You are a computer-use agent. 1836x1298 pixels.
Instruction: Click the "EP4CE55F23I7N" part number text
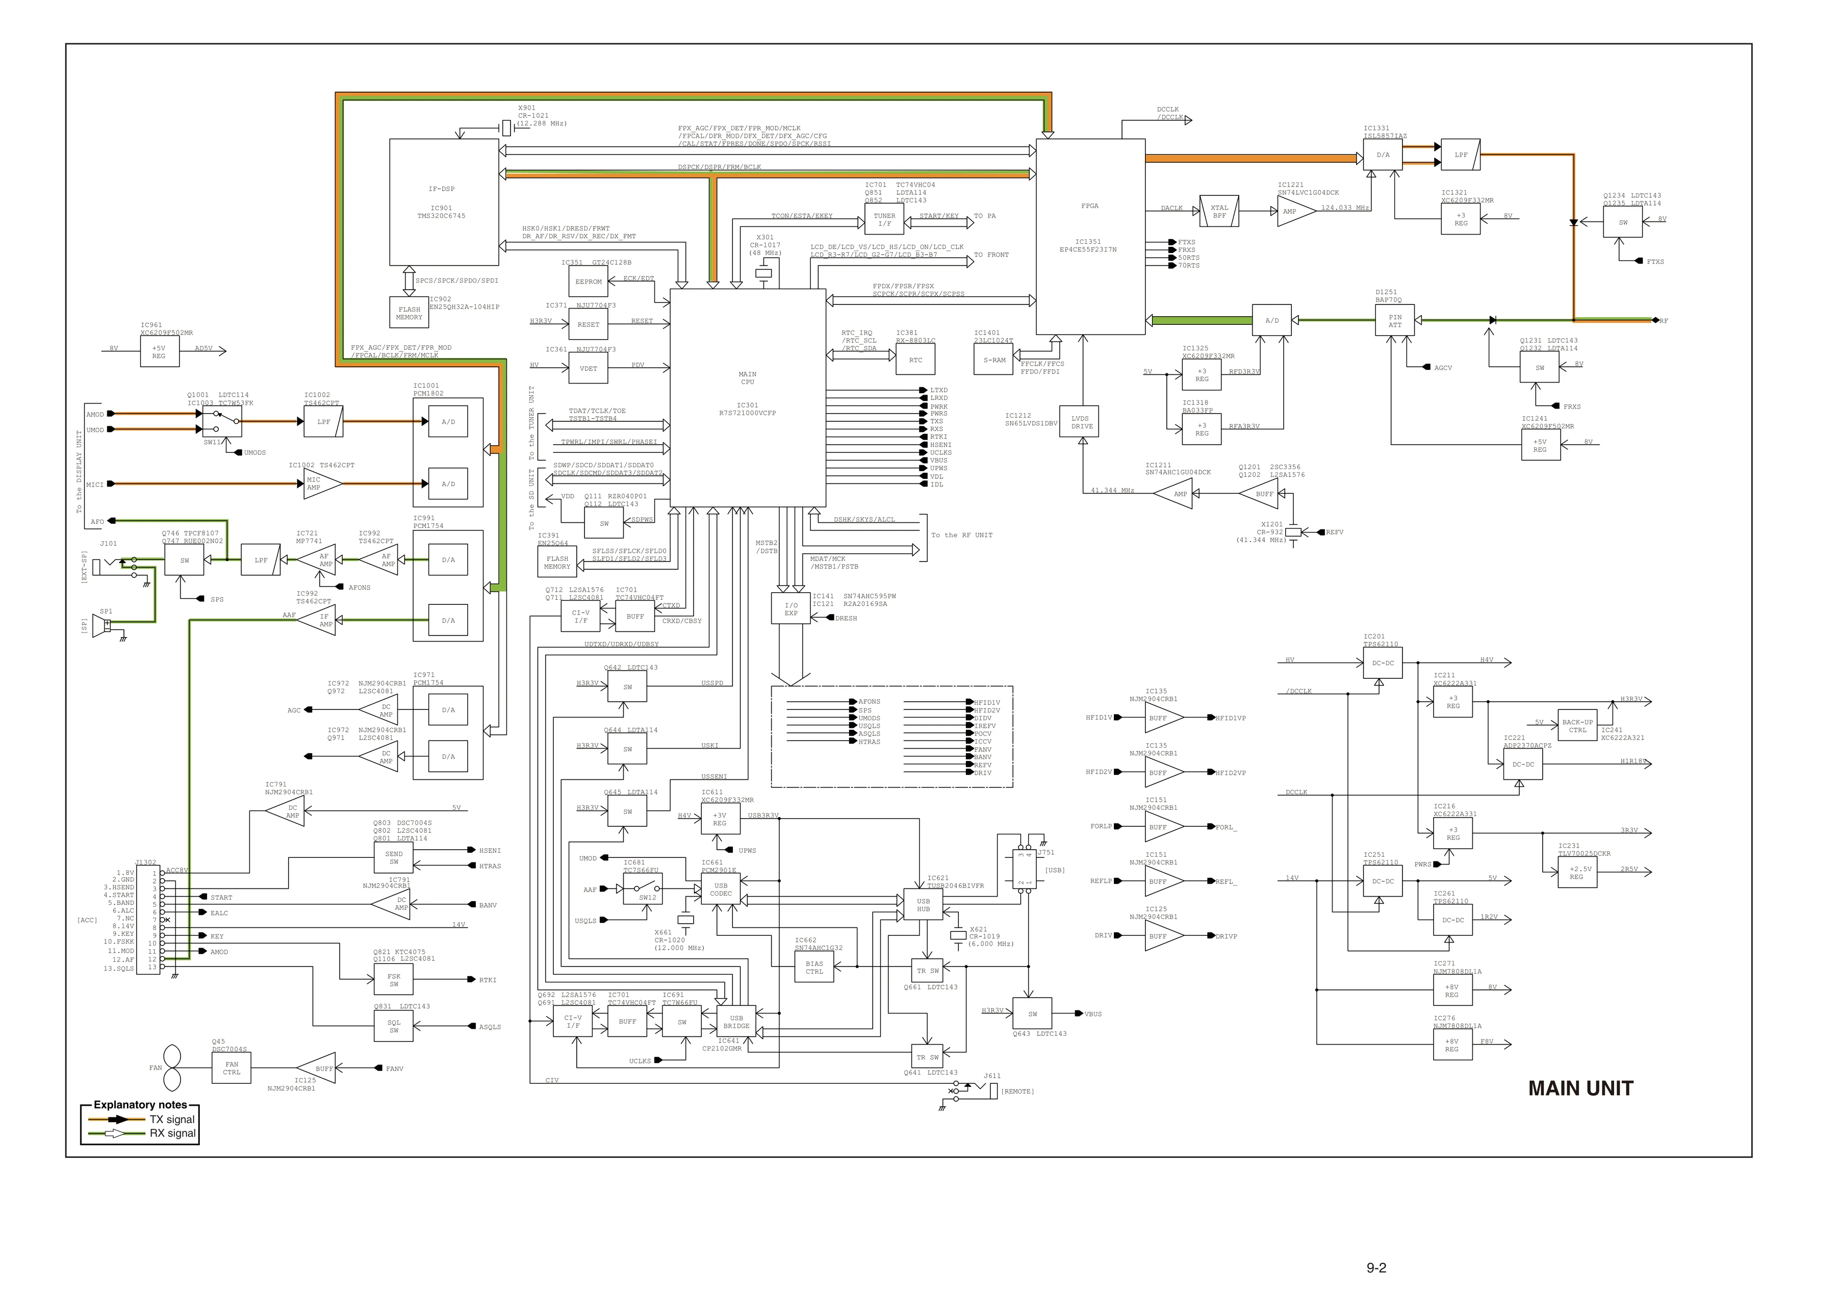[x=1088, y=249]
